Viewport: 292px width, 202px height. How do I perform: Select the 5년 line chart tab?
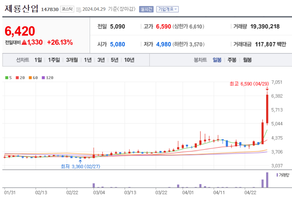115,60
